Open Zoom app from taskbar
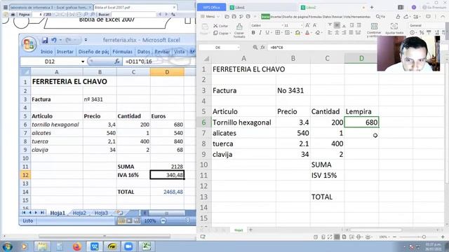 (x=128, y=246)
